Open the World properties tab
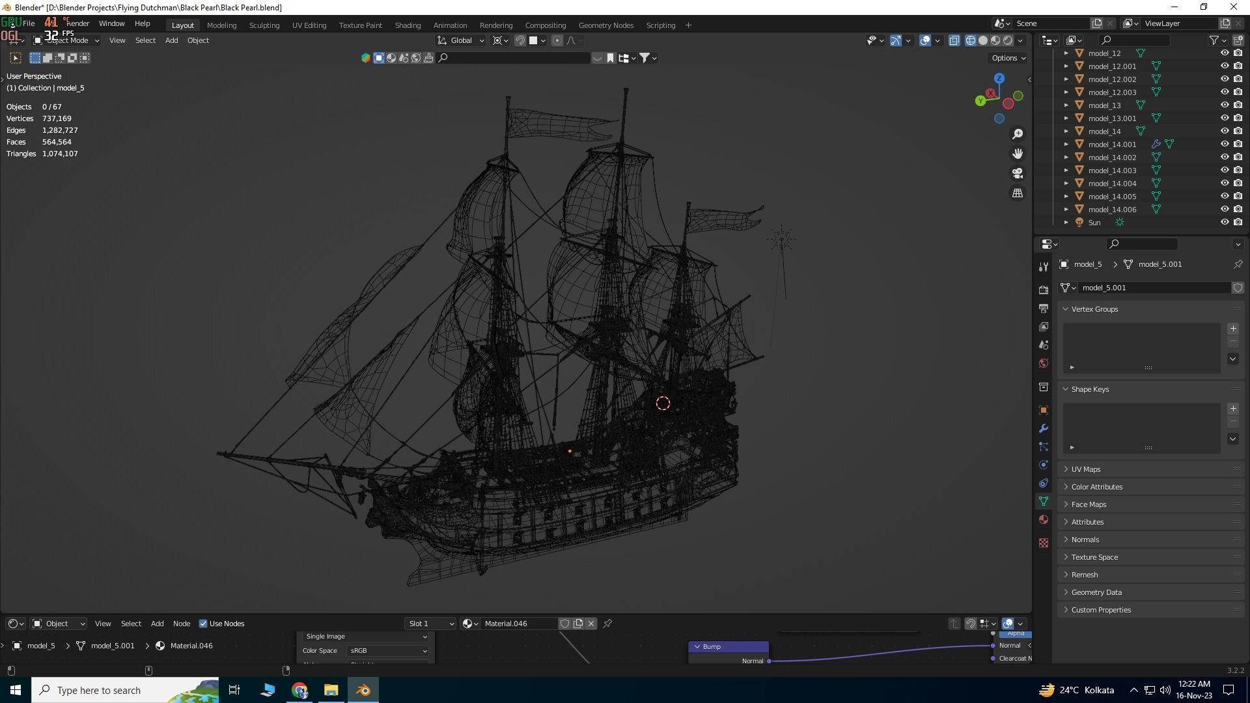The image size is (1250, 703). click(x=1044, y=363)
